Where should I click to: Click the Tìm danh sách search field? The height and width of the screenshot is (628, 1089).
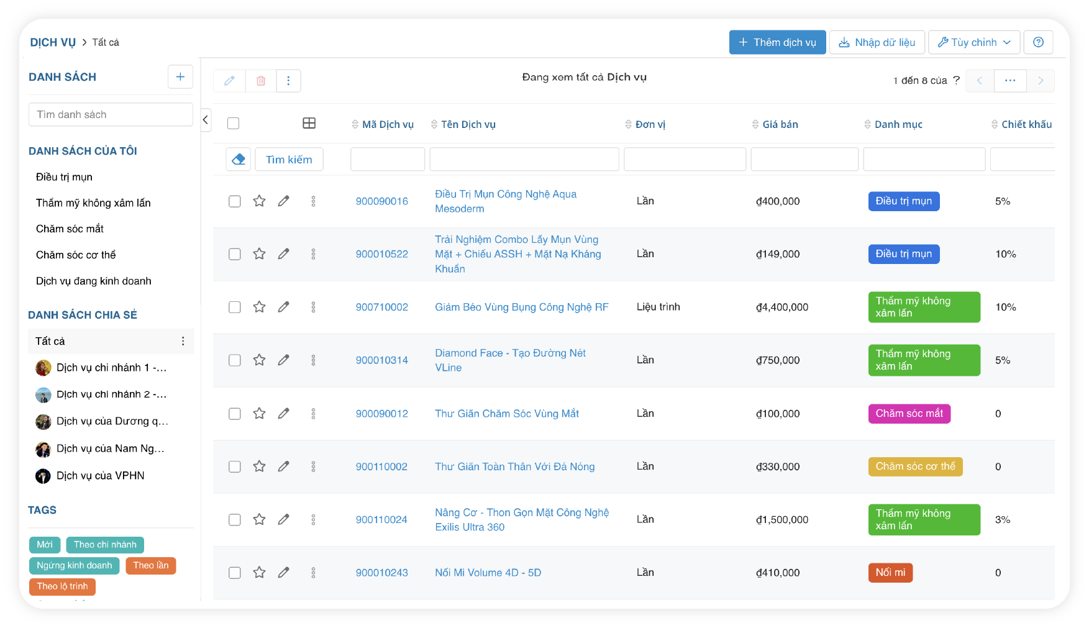pyautogui.click(x=111, y=114)
